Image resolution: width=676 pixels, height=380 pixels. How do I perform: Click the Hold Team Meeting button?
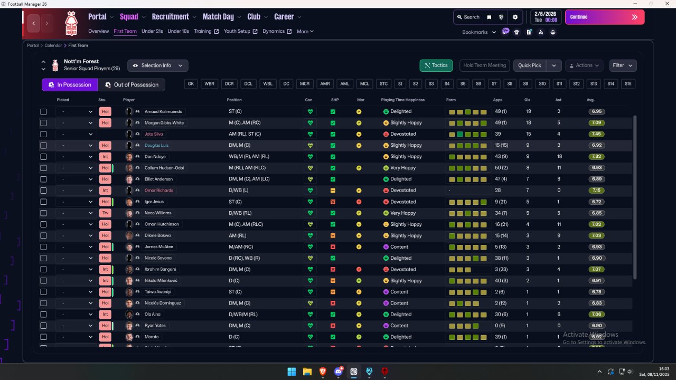pos(485,65)
